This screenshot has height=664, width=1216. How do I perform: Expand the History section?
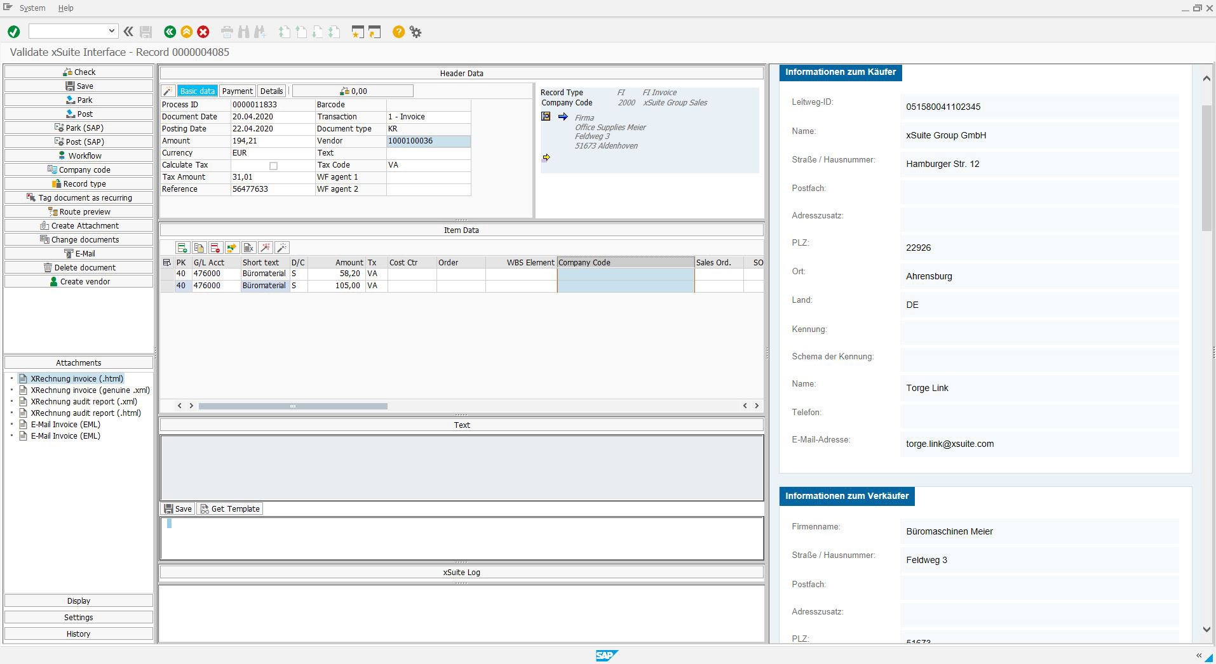tap(79, 634)
